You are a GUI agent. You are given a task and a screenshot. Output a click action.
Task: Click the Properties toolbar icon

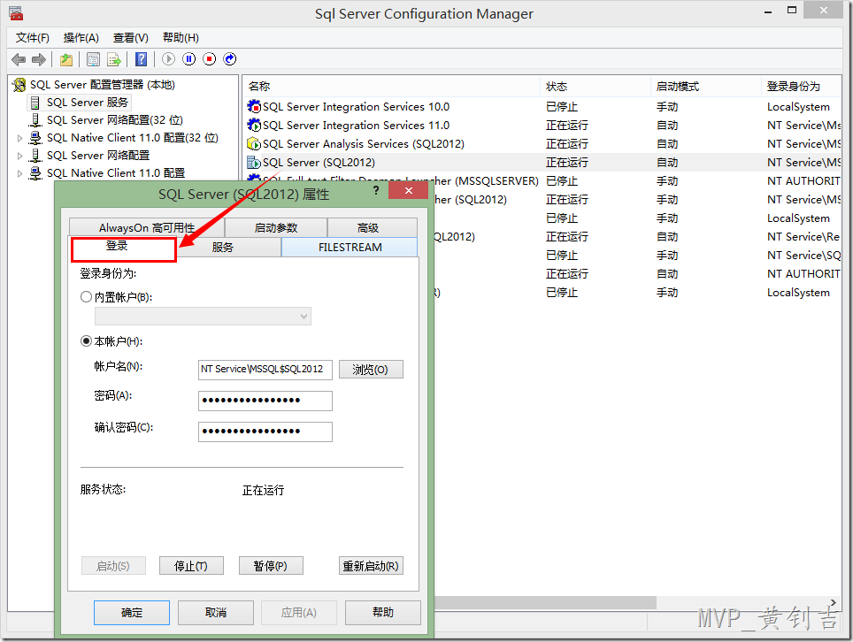pos(94,59)
